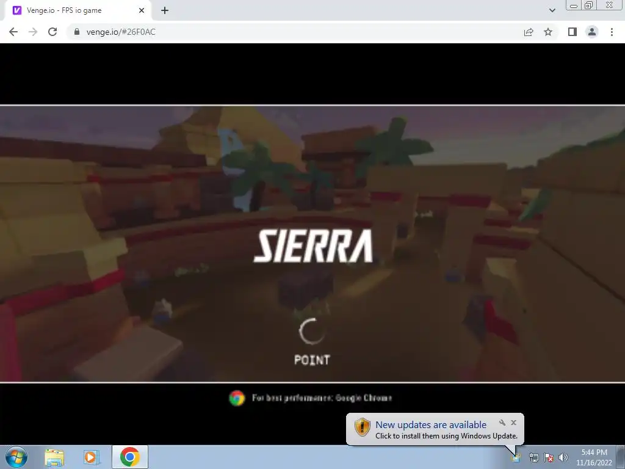Bookmark this page with the star icon
Image resolution: width=625 pixels, height=469 pixels.
pyautogui.click(x=548, y=32)
